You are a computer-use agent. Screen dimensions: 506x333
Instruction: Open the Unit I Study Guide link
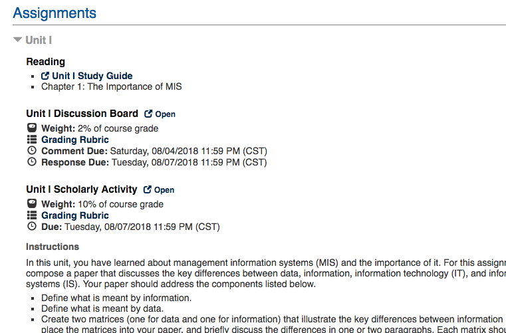[92, 76]
